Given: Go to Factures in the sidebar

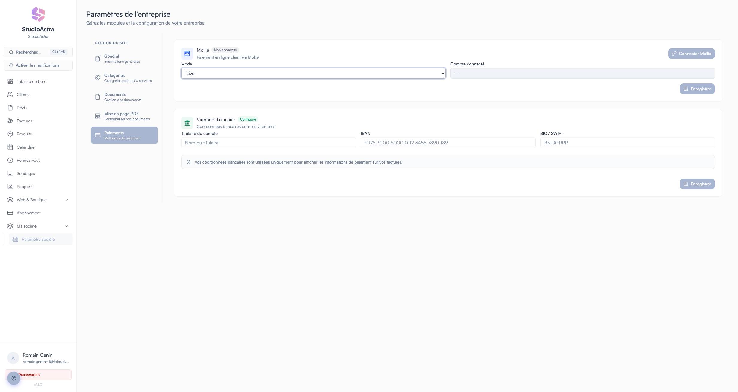Looking at the screenshot, I should click(24, 121).
